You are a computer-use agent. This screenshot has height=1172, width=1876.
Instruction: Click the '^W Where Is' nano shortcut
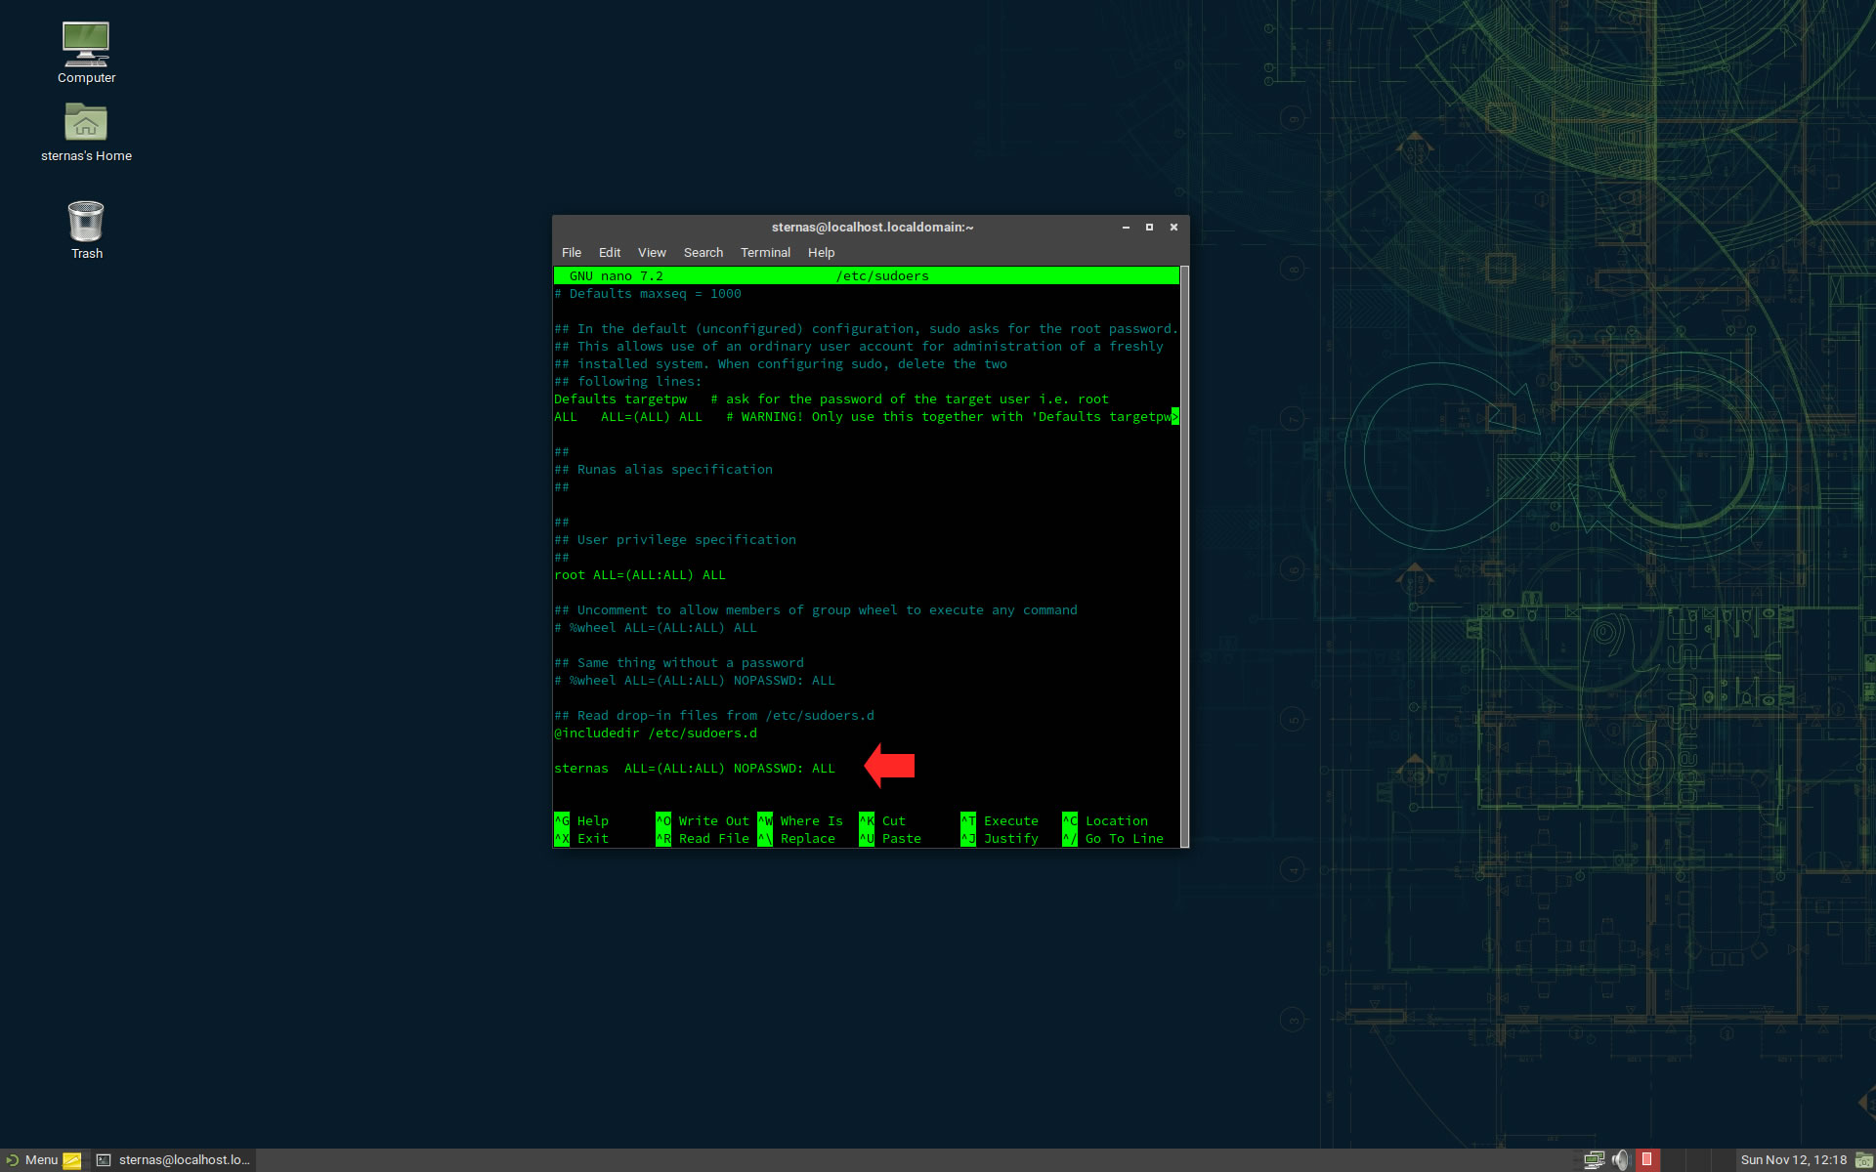800,821
